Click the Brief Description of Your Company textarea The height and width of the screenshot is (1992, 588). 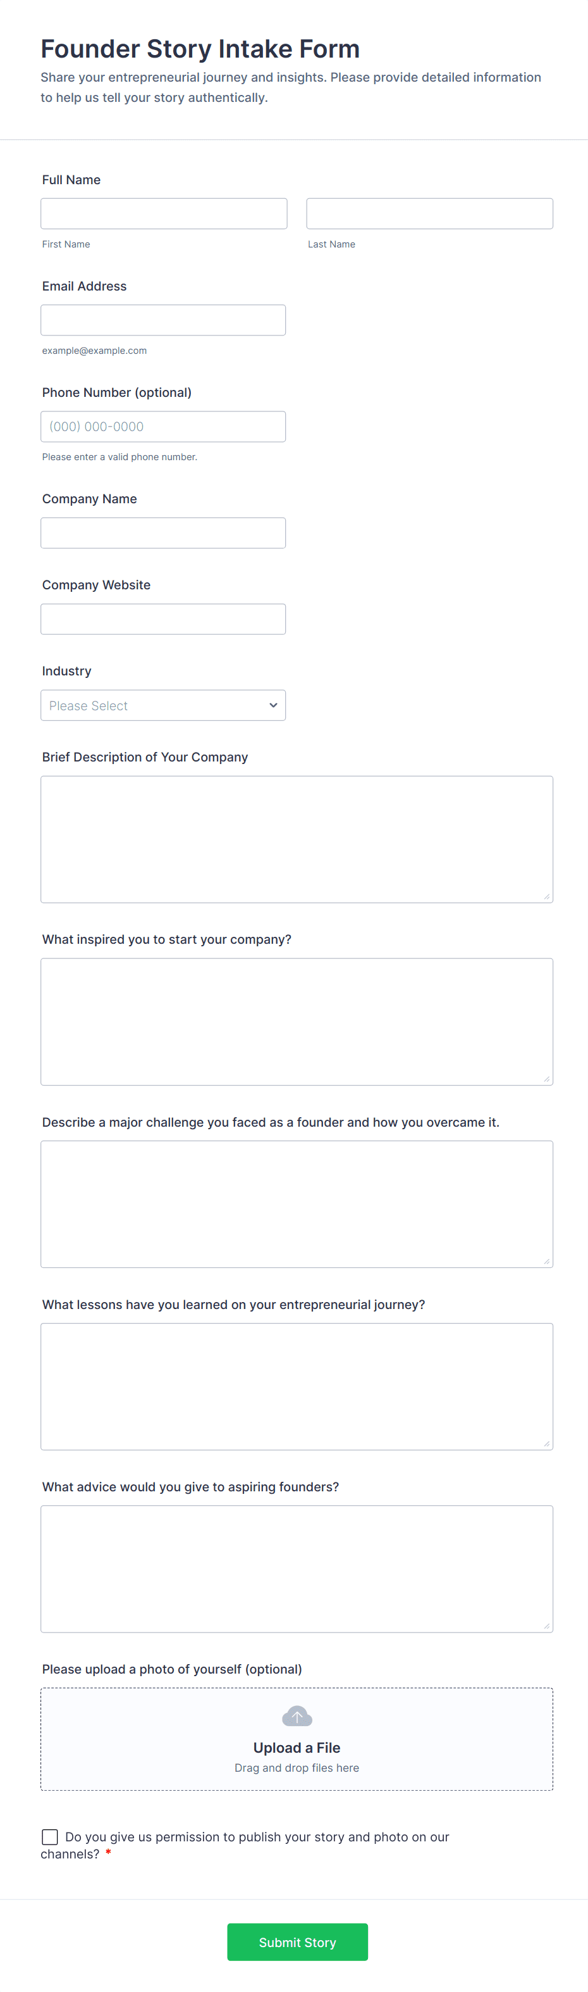click(x=297, y=839)
